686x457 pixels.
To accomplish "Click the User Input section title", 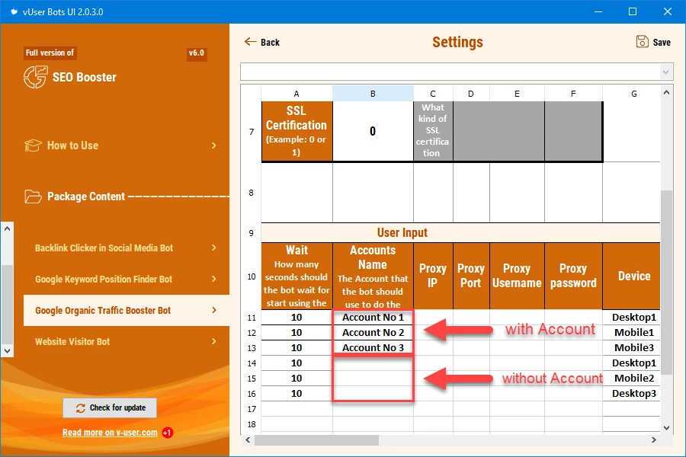I will 402,232.
